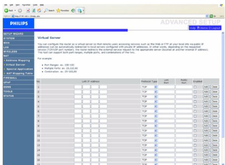
Task: Open the Favorites star toolbar button
Action: 63,11
